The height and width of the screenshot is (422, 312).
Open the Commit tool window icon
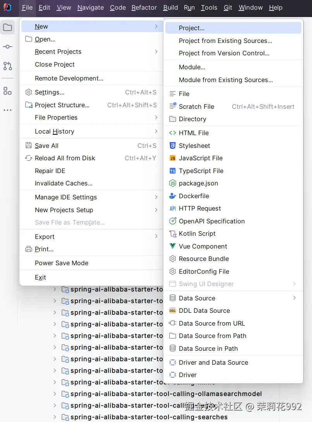[7, 47]
